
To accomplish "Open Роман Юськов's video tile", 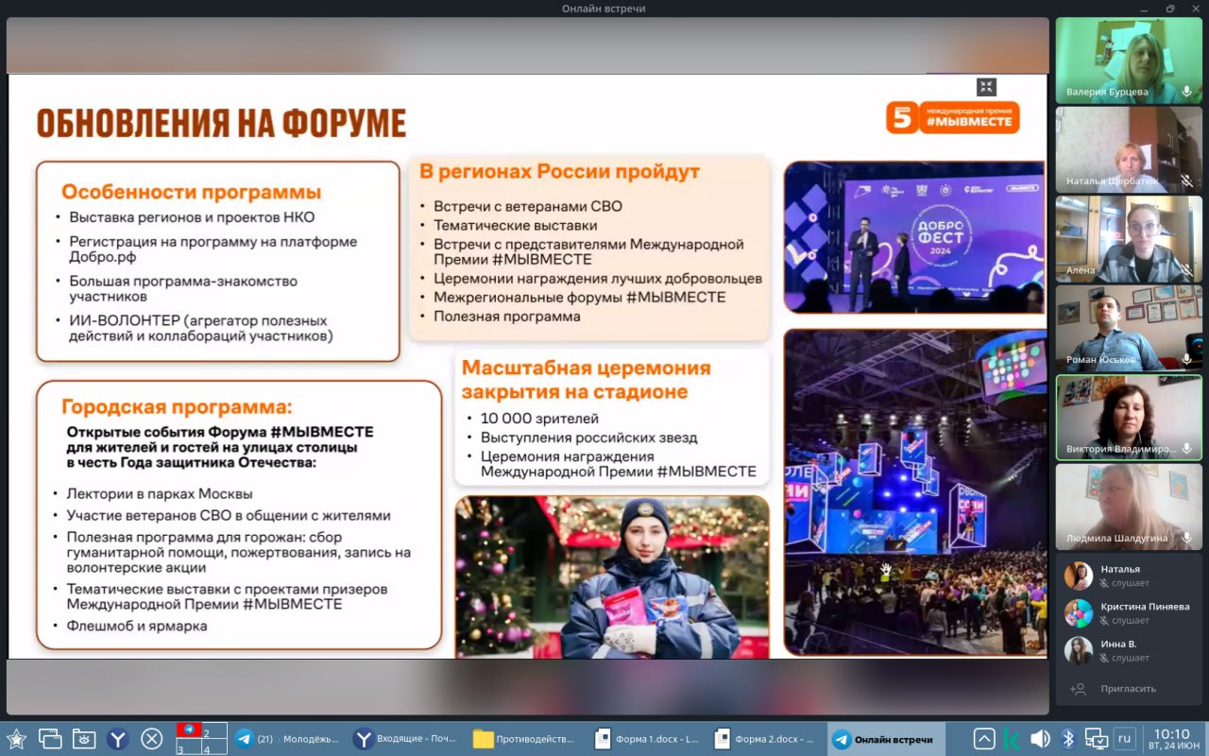I will pos(1128,327).
